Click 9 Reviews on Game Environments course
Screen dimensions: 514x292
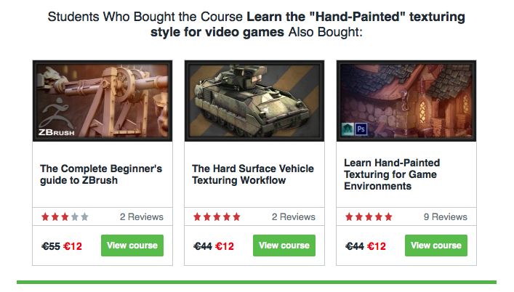coord(445,216)
